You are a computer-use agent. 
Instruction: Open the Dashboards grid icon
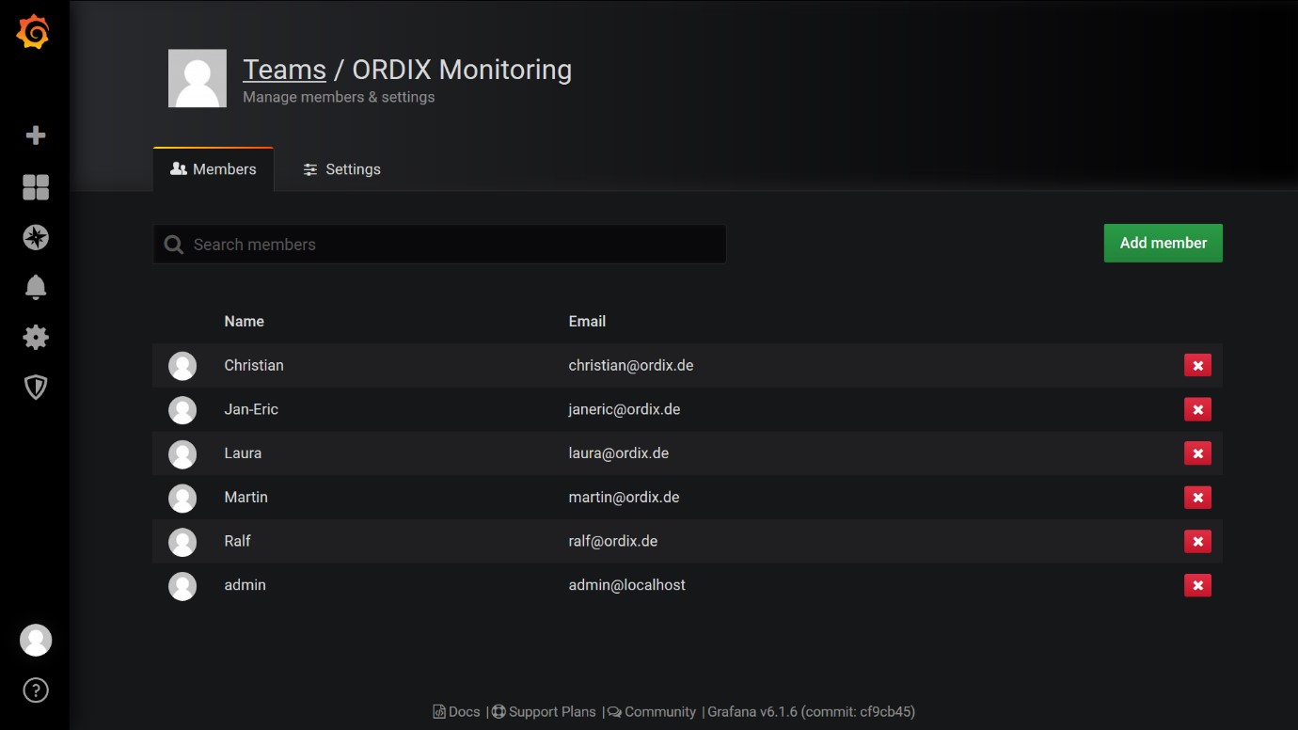[x=36, y=187]
